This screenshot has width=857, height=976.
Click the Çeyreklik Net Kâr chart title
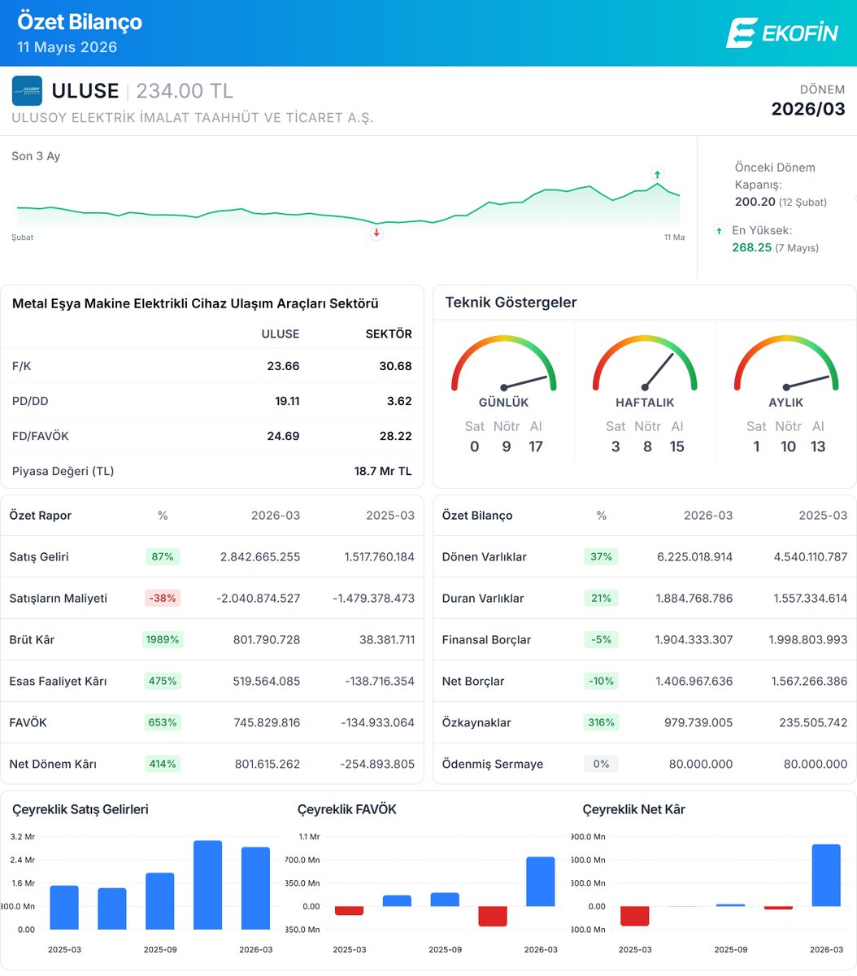coord(634,809)
